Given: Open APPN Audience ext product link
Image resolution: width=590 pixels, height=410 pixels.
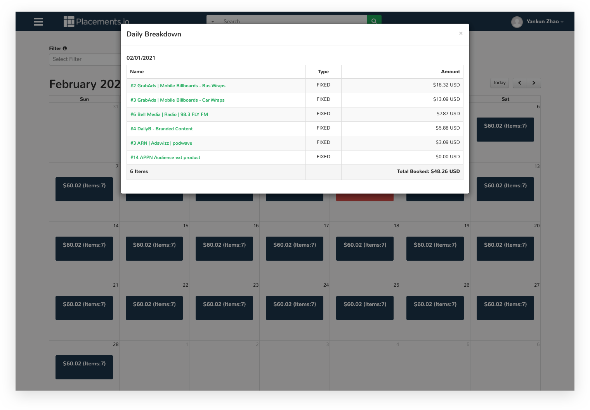Looking at the screenshot, I should click(165, 157).
